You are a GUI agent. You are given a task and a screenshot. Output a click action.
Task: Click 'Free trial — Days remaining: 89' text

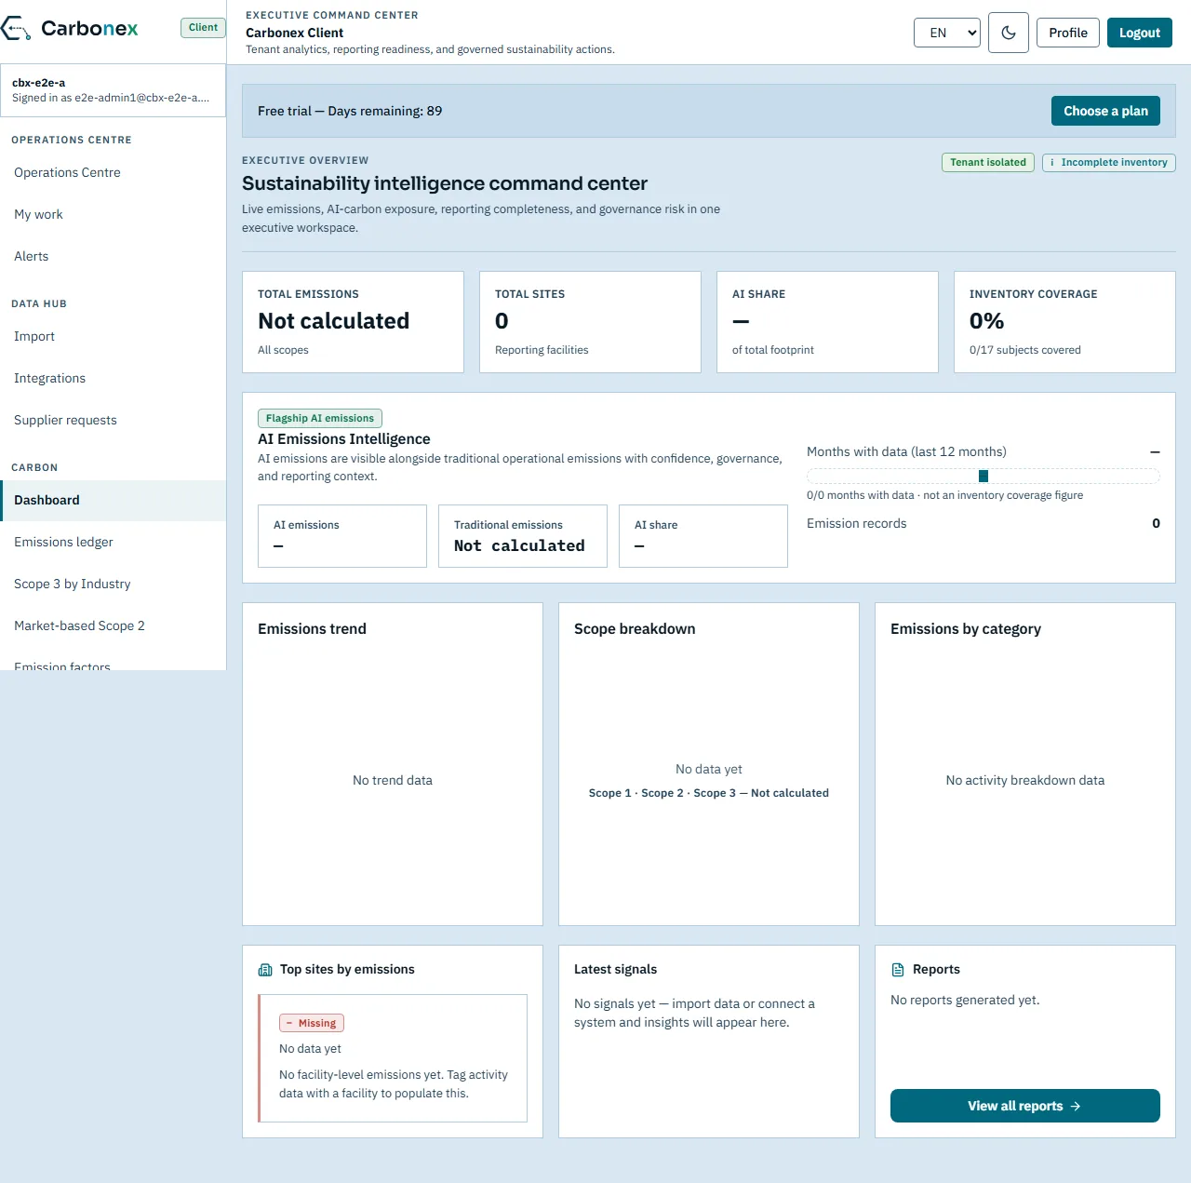(x=350, y=111)
